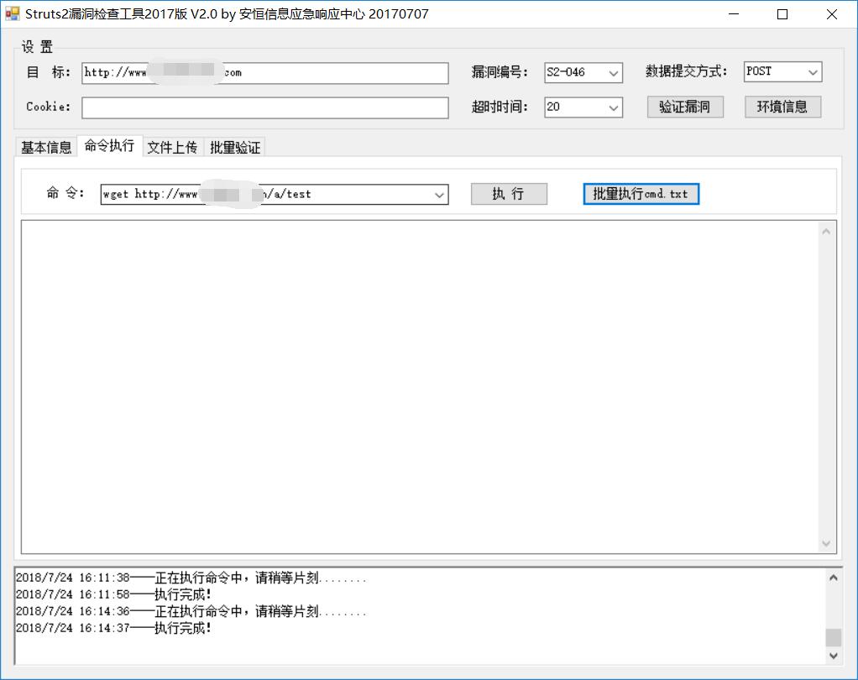Click inside the command output text area
Viewport: 858px width, 680px height.
click(x=420, y=387)
